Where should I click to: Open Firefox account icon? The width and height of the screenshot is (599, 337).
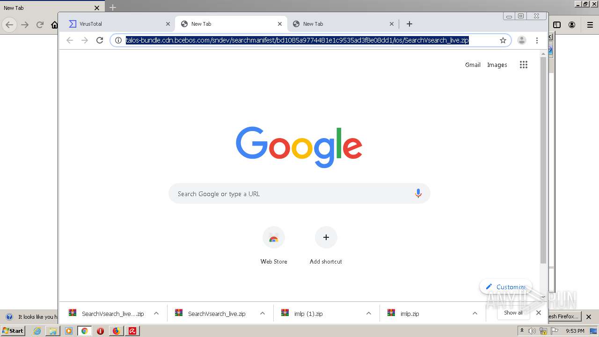coord(572,25)
